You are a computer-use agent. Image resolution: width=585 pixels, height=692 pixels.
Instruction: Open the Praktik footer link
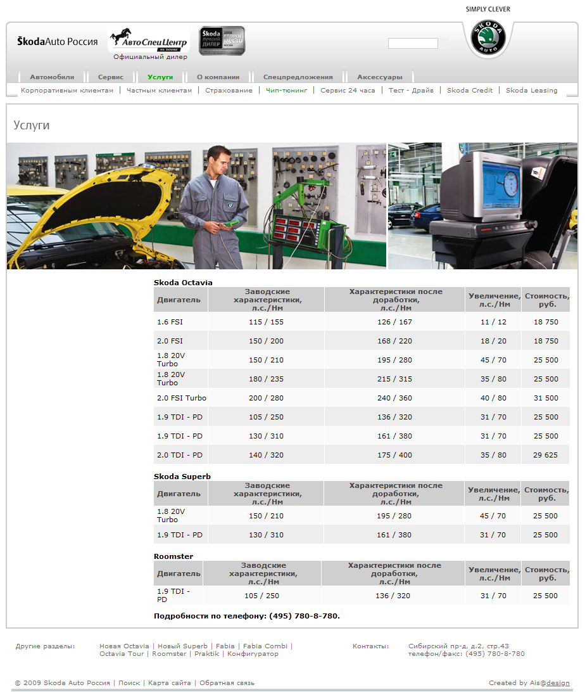click(207, 653)
